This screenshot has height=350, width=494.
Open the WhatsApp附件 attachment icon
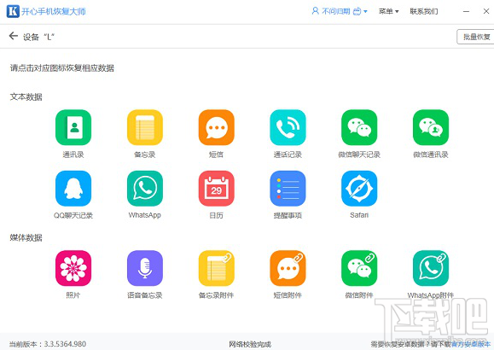431,268
